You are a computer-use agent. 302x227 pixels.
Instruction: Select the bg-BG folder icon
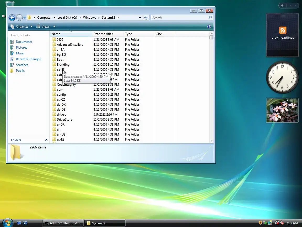click(54, 55)
